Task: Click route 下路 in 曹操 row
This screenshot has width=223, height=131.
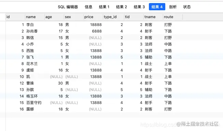Action: click(168, 83)
